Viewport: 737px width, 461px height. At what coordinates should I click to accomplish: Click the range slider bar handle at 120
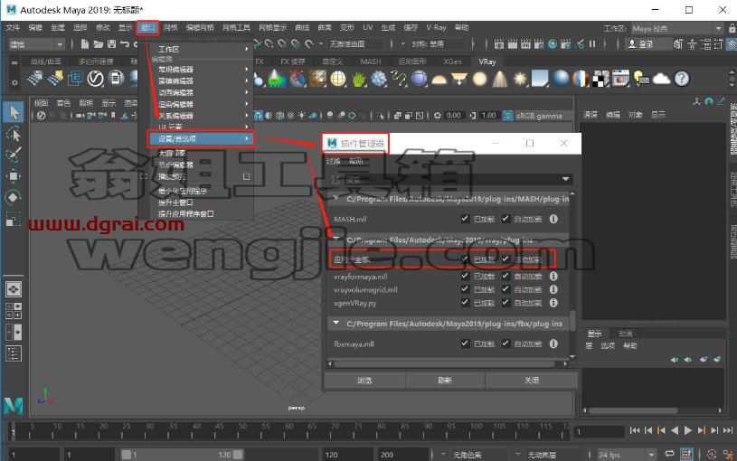click(x=238, y=455)
